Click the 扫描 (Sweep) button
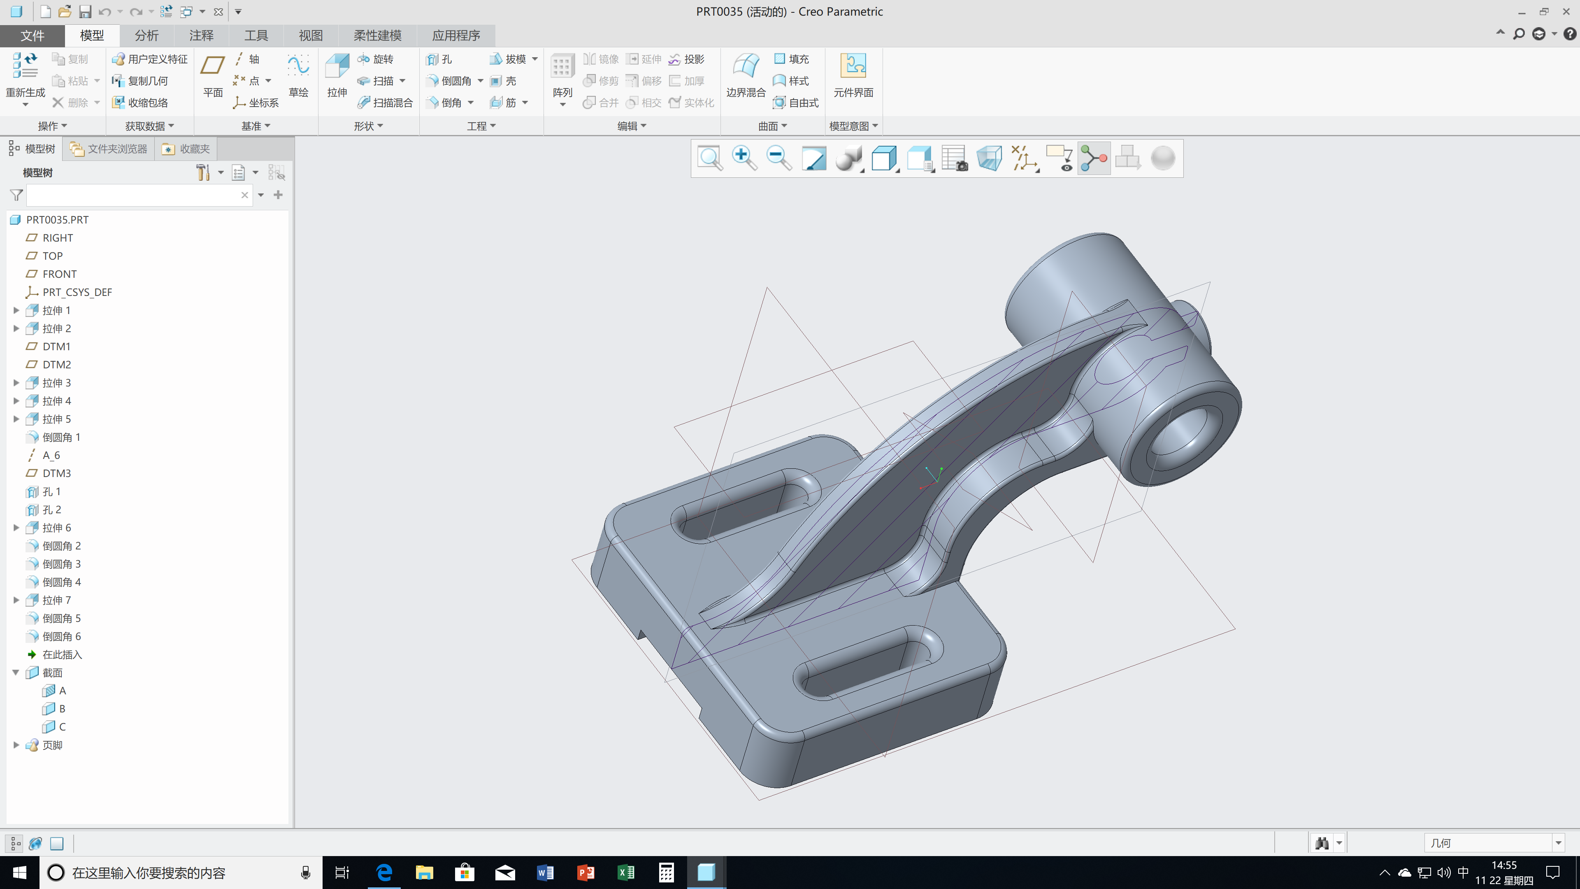This screenshot has height=889, width=1580. [x=375, y=81]
